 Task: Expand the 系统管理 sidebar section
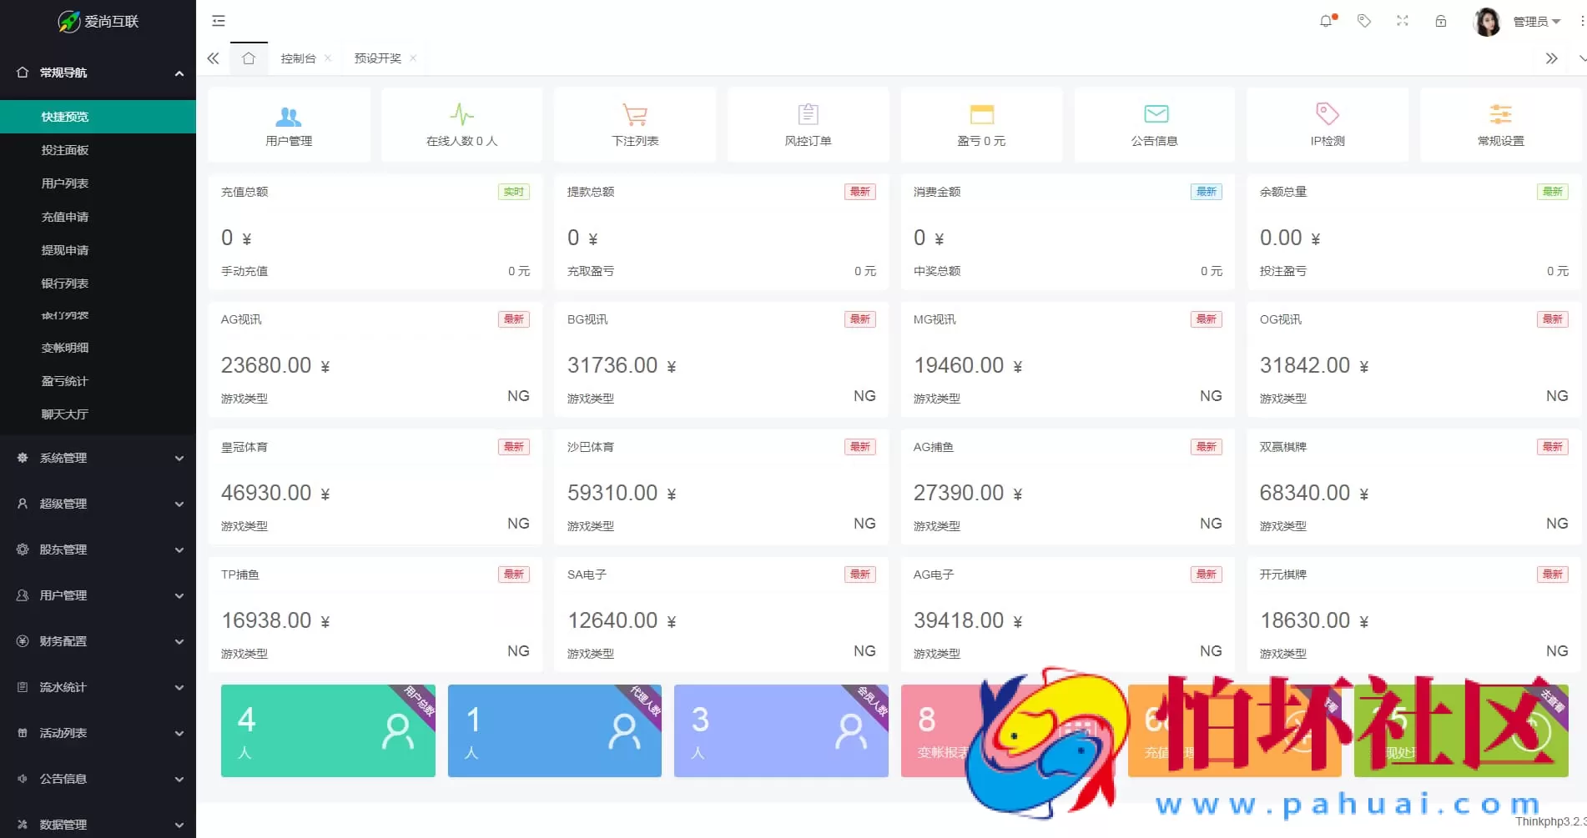coord(98,458)
